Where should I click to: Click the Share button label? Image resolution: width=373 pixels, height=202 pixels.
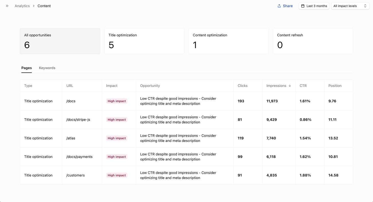(x=288, y=6)
